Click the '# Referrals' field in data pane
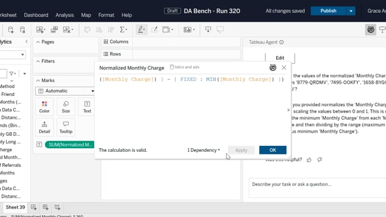This screenshot has width=386, height=217. (x=10, y=165)
